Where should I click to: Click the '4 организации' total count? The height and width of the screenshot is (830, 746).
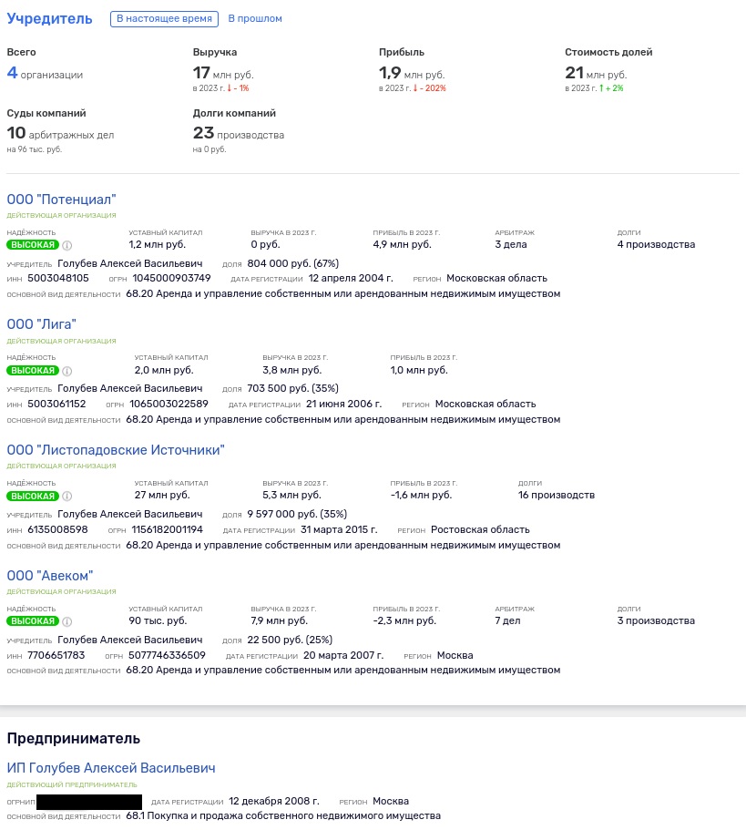(x=45, y=73)
